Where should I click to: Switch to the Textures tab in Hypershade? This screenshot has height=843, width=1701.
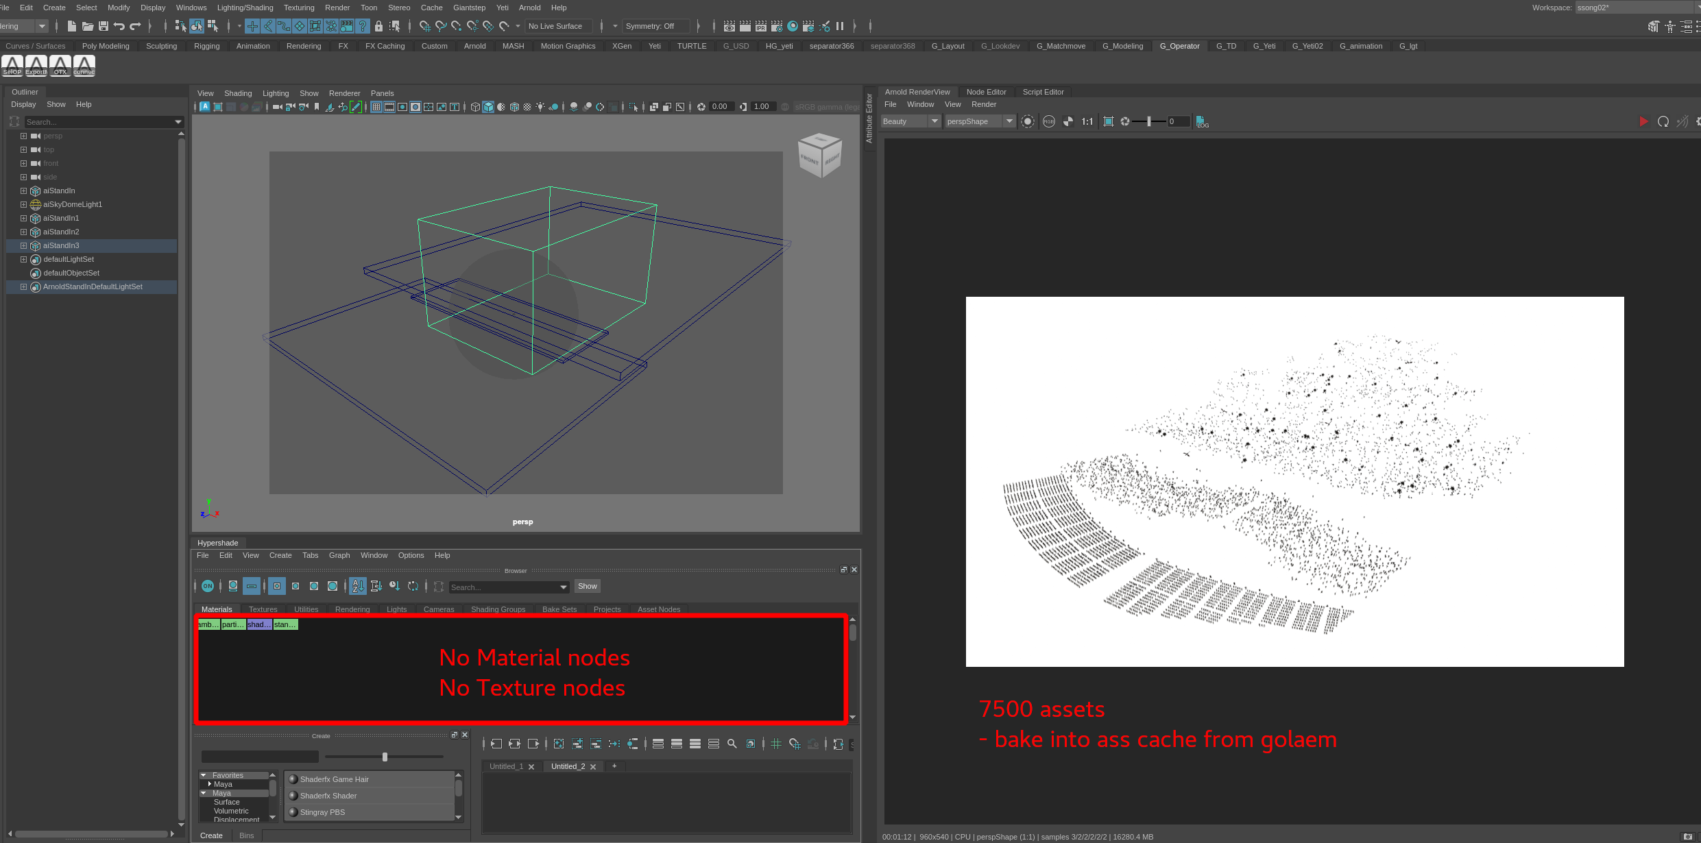coord(263,609)
